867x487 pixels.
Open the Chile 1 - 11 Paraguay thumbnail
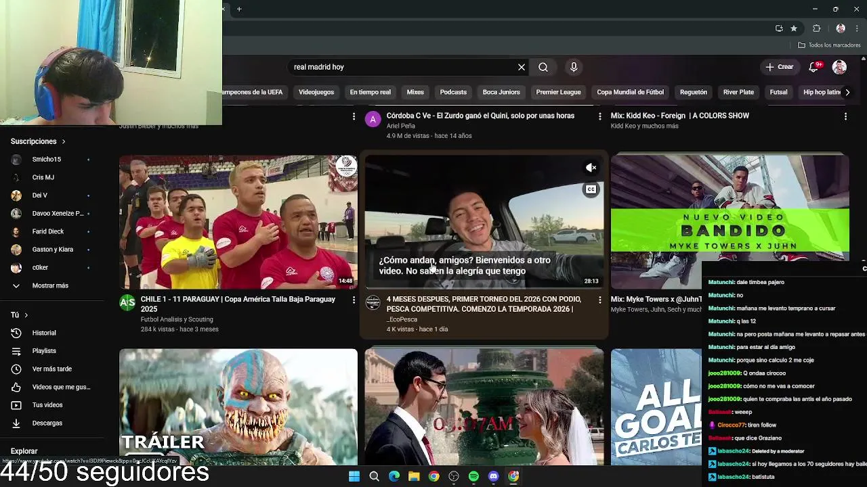pos(238,222)
